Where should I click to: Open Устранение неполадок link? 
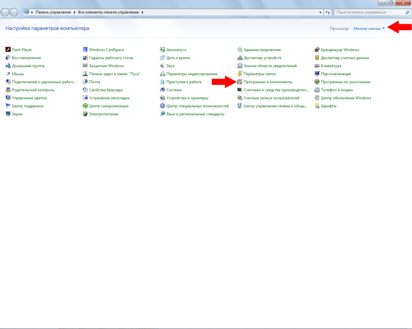pos(109,98)
